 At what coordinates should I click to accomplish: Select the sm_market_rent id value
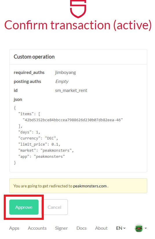pyautogui.click(x=71, y=90)
